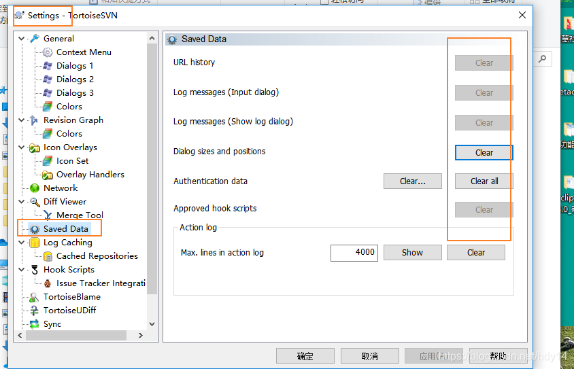The image size is (574, 369).
Task: Click the Issue Tracker Integration bug icon
Action: 48,283
